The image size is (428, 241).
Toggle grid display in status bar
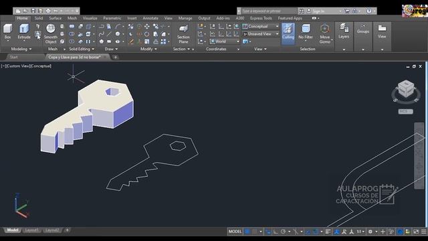click(x=247, y=232)
